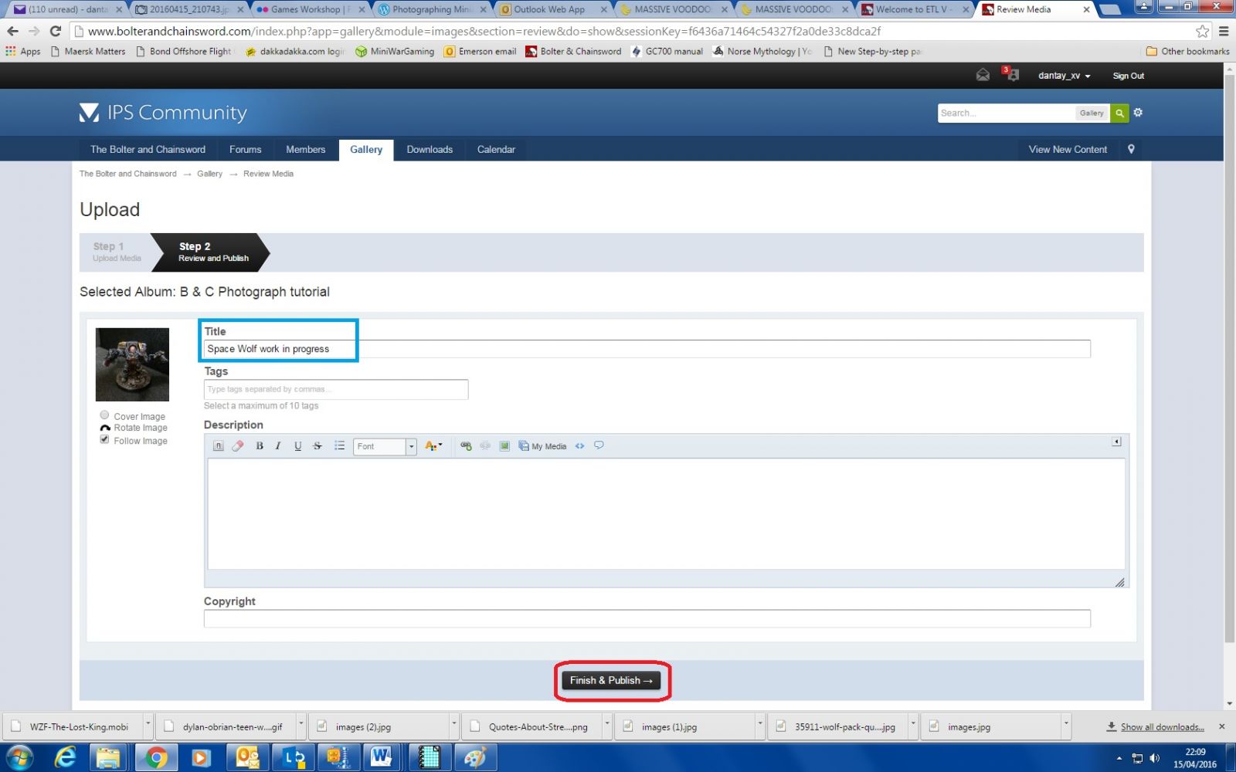Open the notifications icon with red badge
This screenshot has height=772, width=1236.
(x=1011, y=75)
